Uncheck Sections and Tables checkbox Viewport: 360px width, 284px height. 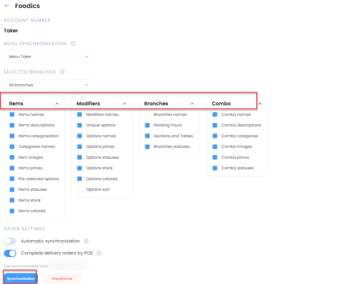[147, 136]
